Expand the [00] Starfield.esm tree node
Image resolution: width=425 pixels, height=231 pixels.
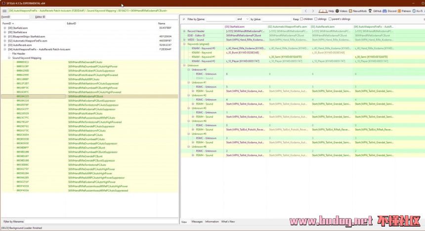4,28
